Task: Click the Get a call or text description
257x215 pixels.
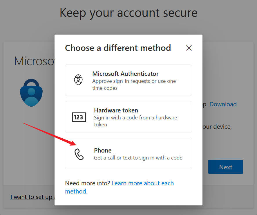Action: (x=138, y=158)
